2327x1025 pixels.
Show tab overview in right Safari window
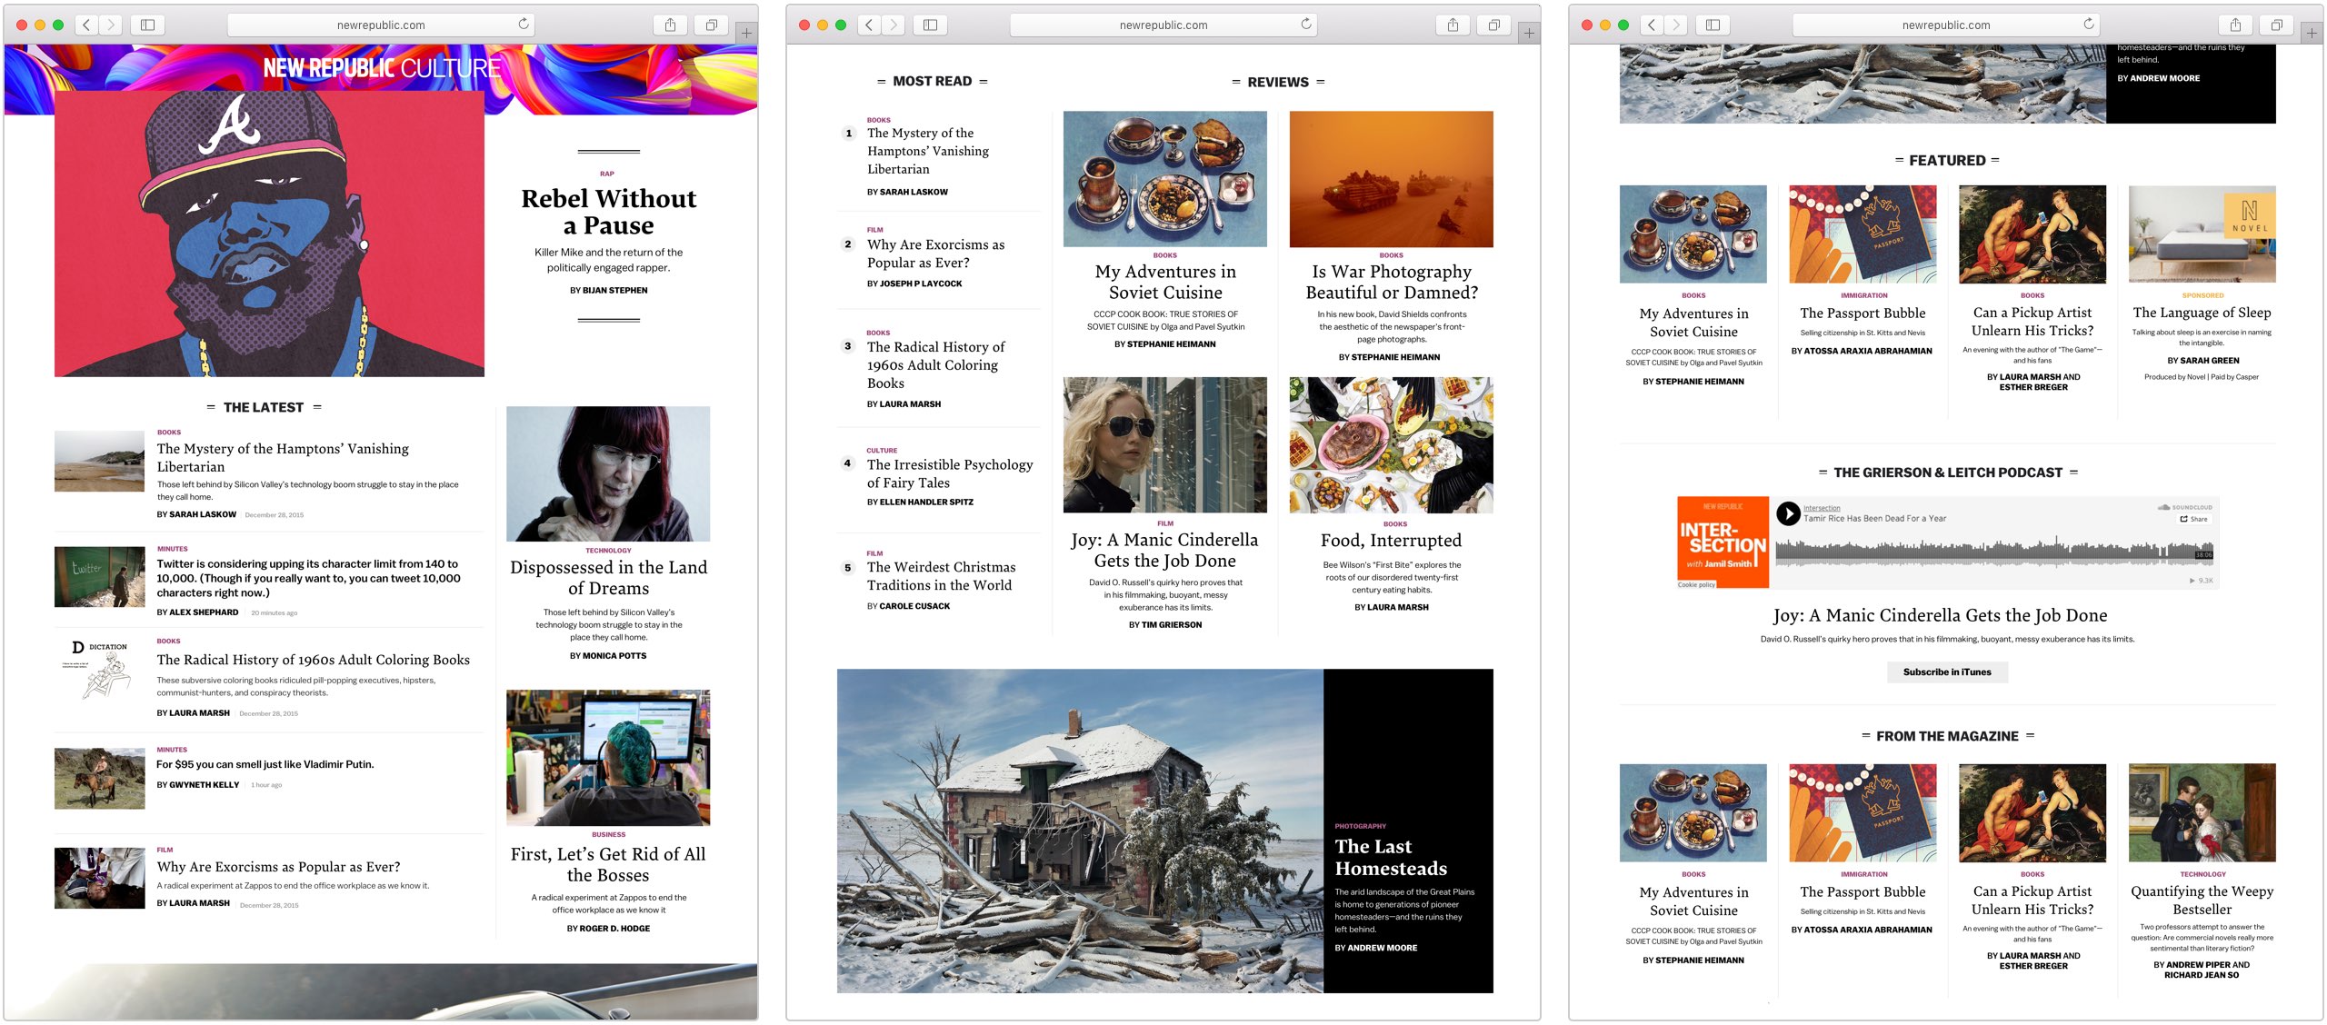pos(2276,25)
